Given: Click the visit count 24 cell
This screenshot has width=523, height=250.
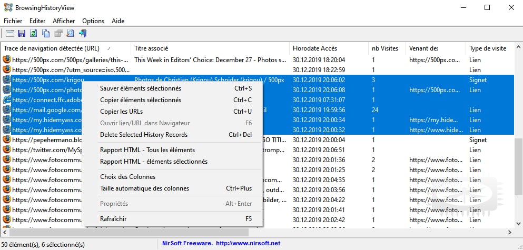Looking at the screenshot, I should tap(375, 110).
